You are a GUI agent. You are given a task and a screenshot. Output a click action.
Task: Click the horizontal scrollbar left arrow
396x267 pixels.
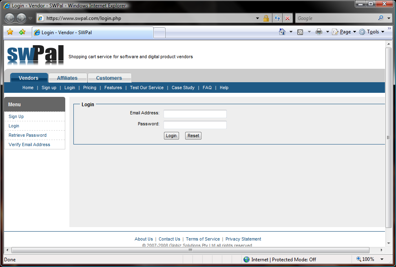[7, 250]
